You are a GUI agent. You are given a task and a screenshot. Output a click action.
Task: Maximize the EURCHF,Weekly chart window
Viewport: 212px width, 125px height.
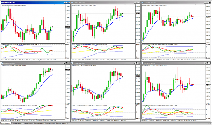[207, 63]
